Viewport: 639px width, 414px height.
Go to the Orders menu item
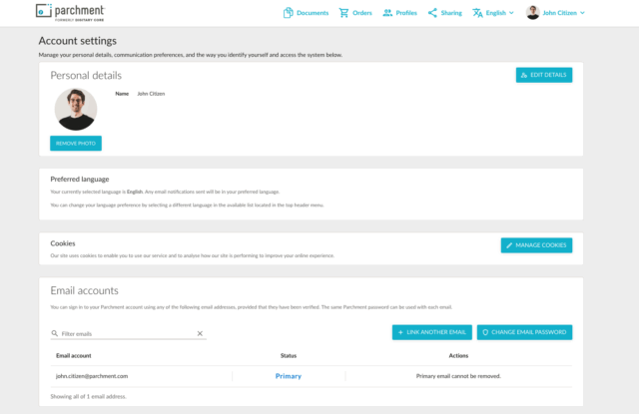click(x=361, y=13)
